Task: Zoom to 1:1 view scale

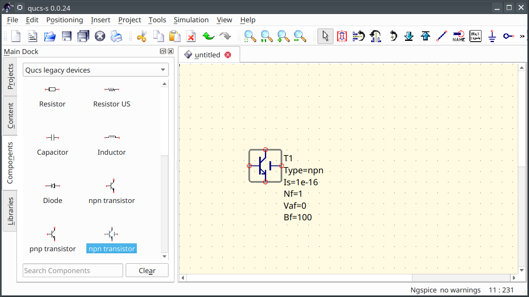Action: 266,36
